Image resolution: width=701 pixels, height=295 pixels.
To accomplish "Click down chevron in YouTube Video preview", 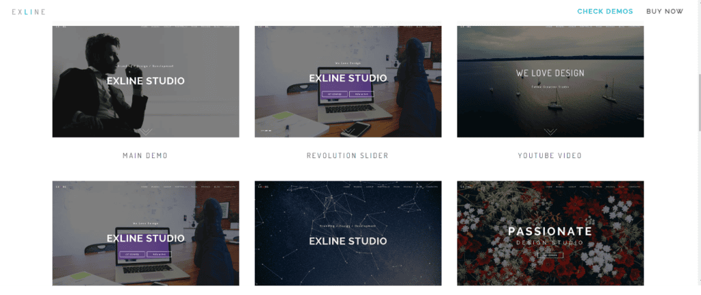I will click(x=550, y=131).
